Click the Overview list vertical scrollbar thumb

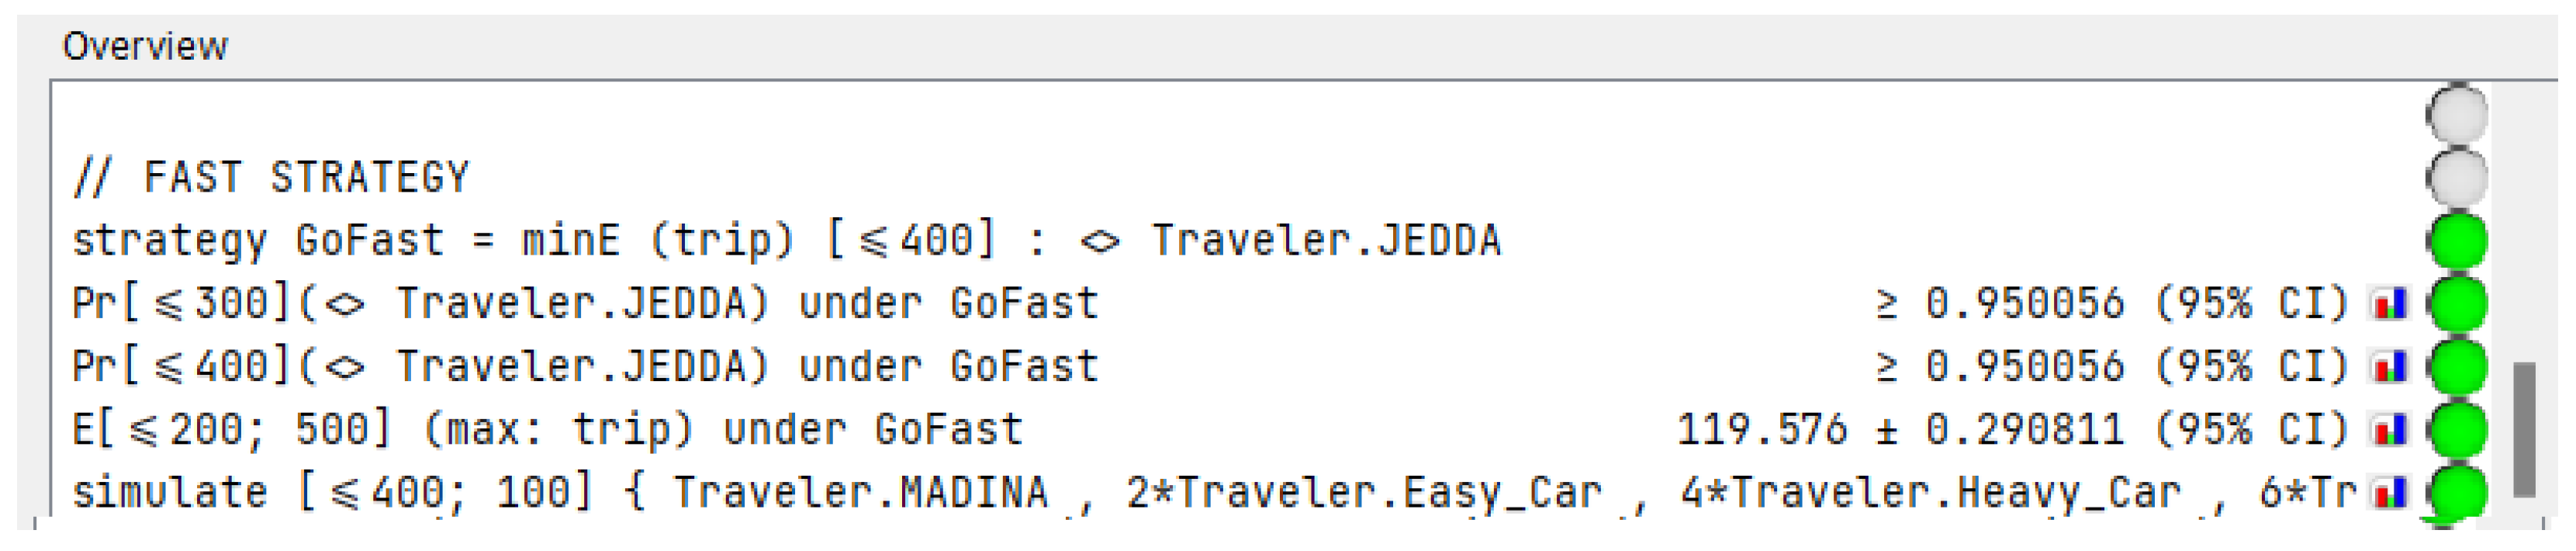(x=2523, y=430)
